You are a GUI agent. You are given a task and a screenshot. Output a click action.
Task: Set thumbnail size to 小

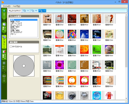(42, 11)
